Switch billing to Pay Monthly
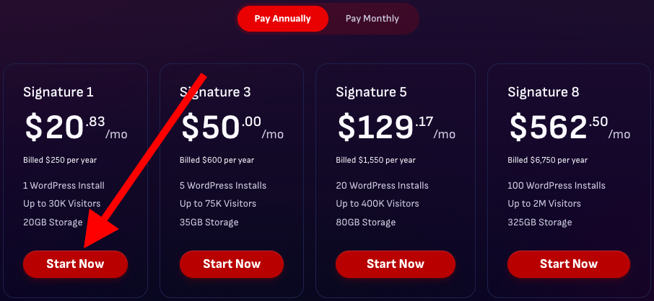The image size is (654, 301). tap(372, 19)
